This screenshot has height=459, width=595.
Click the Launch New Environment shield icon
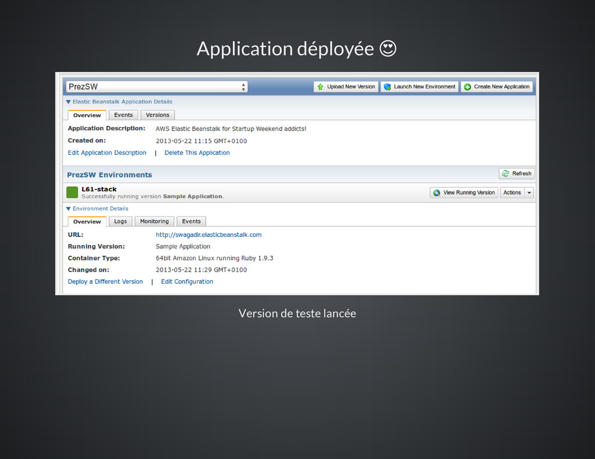point(388,87)
